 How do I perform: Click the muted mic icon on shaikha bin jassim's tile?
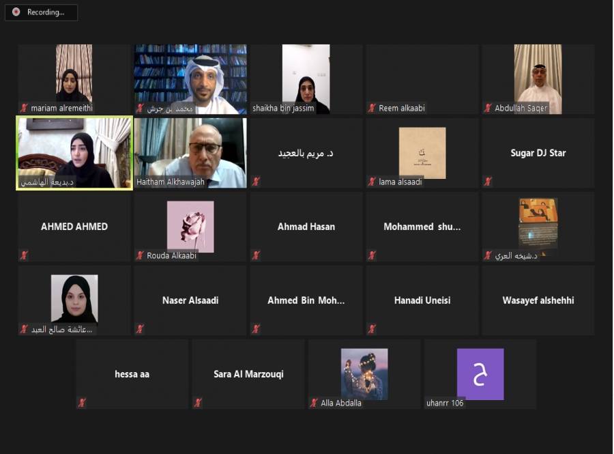tap(256, 107)
